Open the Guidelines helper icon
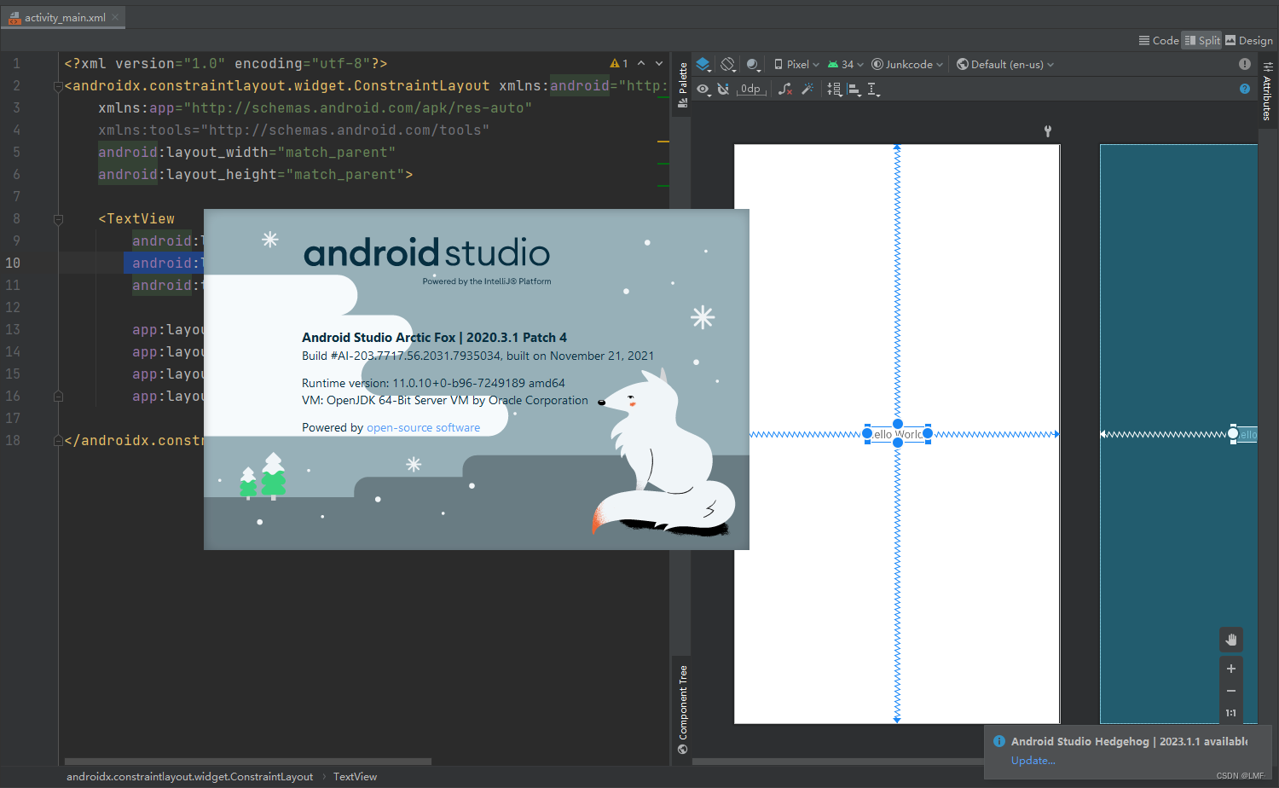Screen dimensions: 1279x788 click(873, 89)
